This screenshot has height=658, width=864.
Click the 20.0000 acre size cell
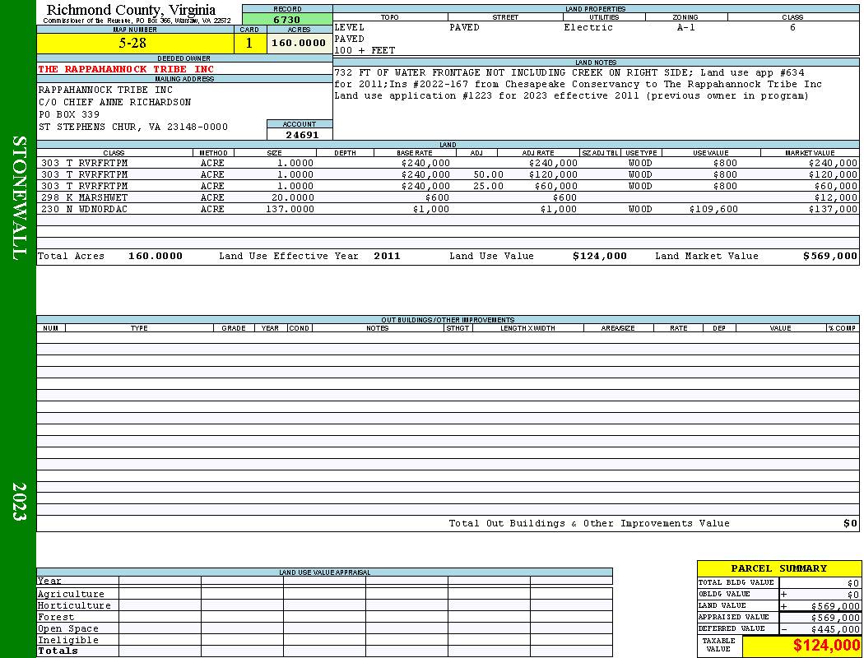293,197
